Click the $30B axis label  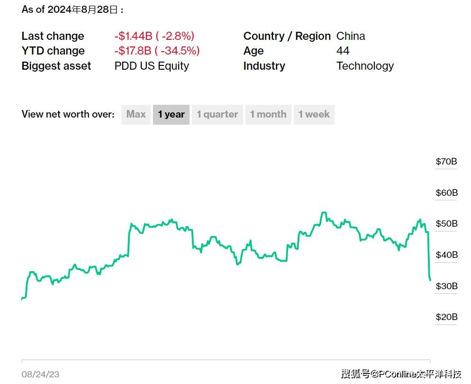[x=446, y=286]
